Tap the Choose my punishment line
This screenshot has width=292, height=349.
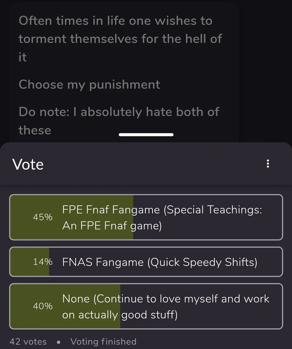click(x=89, y=84)
